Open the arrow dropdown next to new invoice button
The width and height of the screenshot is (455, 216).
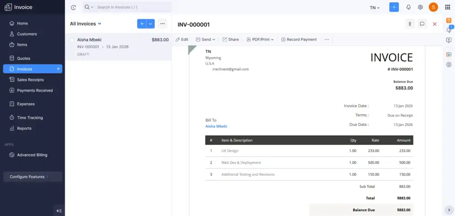(150, 24)
